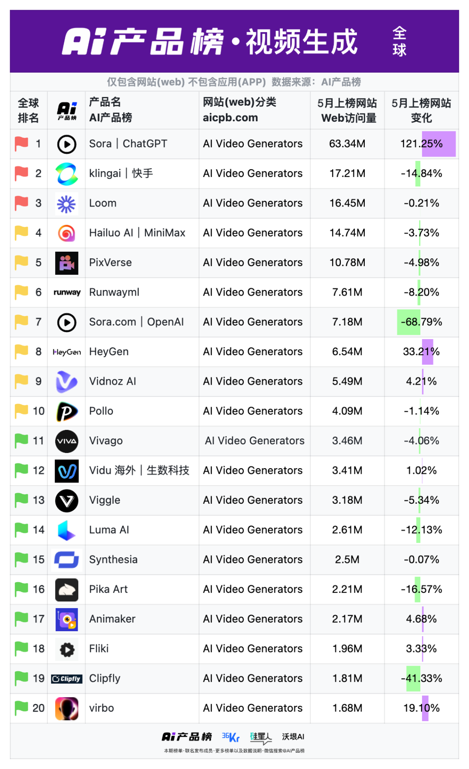
Task: Click the Sora ChatGPT play-circle logo
Action: click(x=67, y=144)
